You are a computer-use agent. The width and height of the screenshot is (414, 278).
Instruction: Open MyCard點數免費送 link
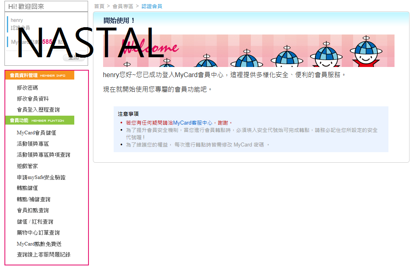click(x=39, y=244)
